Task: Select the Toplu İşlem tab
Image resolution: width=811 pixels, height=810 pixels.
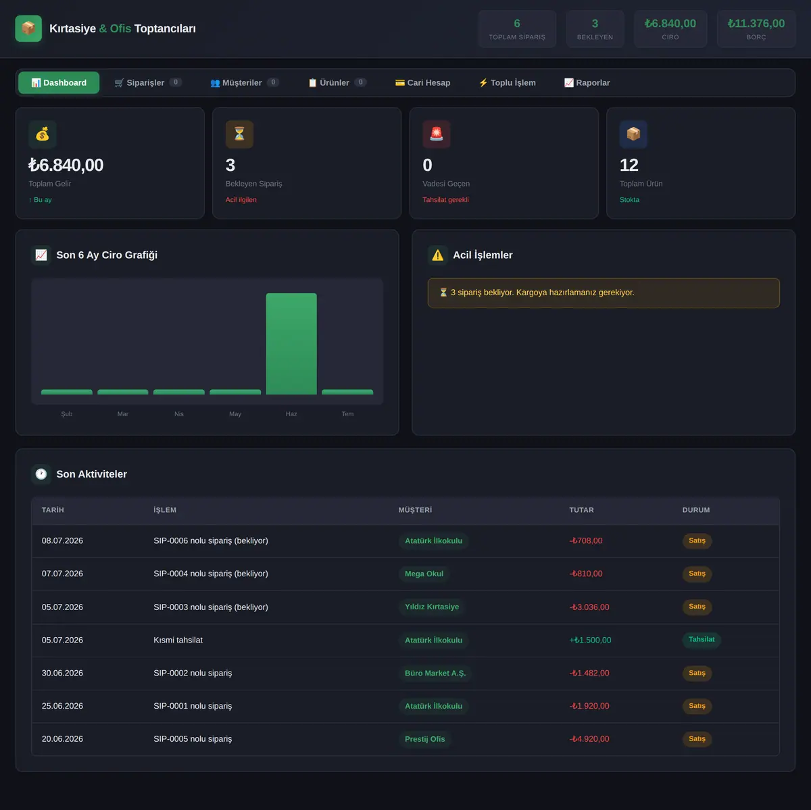Action: [x=507, y=82]
